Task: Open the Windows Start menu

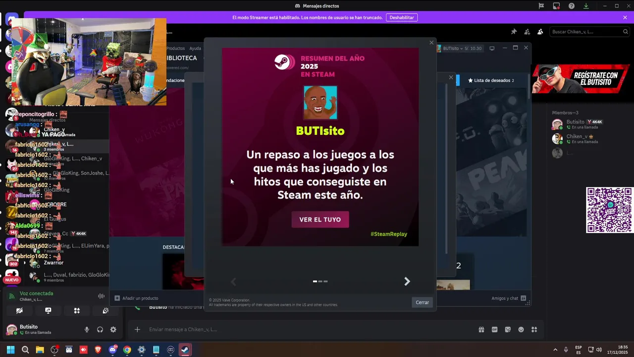Action: [x=10, y=350]
